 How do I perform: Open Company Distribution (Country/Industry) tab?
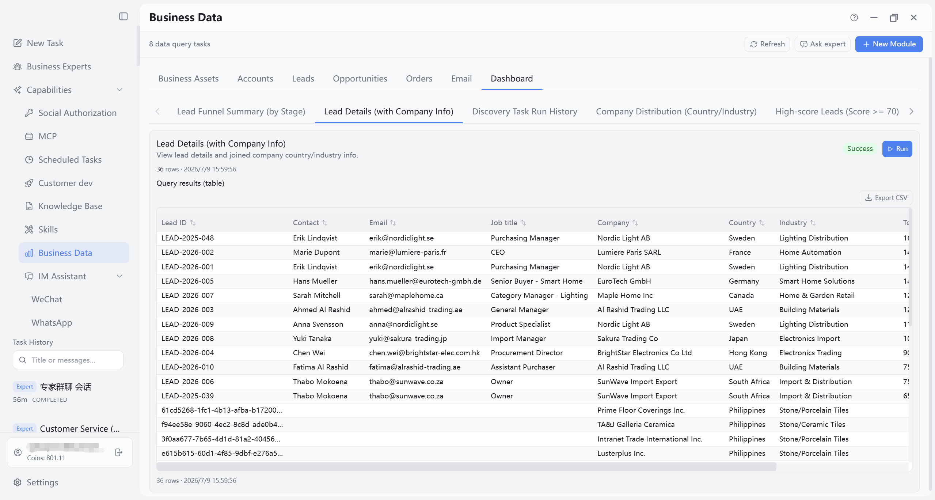(x=676, y=111)
